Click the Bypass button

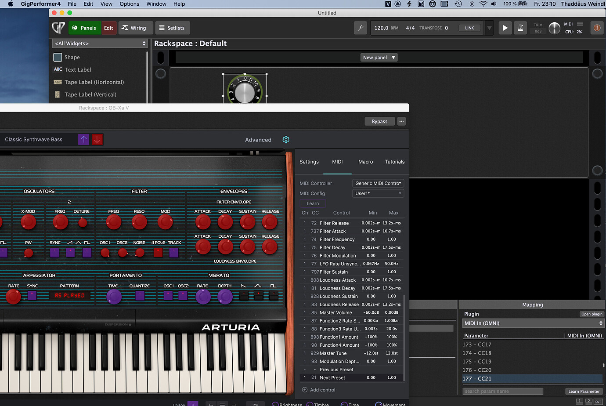[380, 121]
